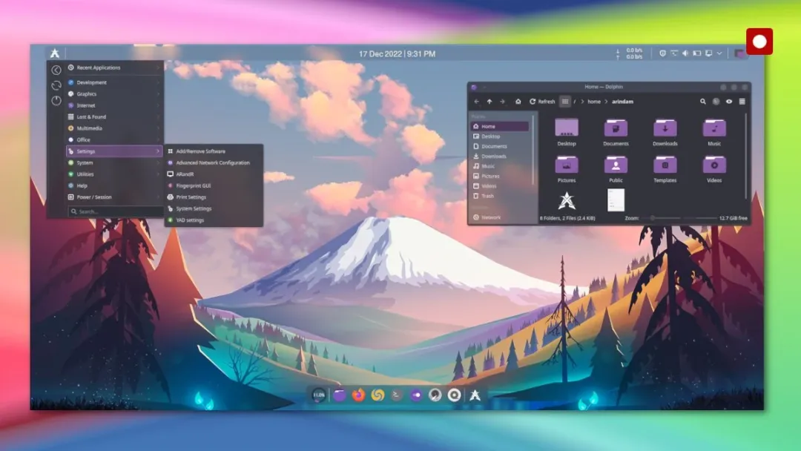Image resolution: width=801 pixels, height=451 pixels.
Task: Select the Templates folder in Dolphin
Action: (665, 170)
